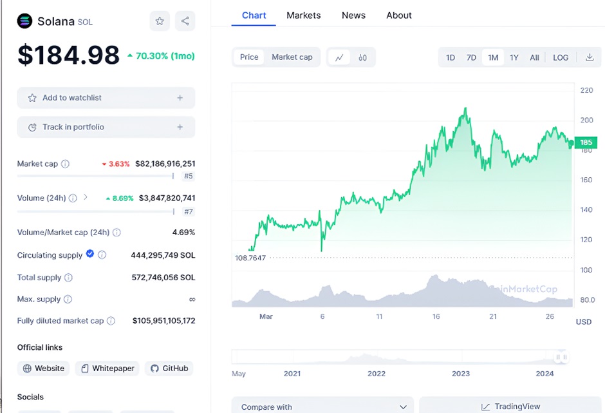Open the Compare with dropdown

(x=322, y=407)
